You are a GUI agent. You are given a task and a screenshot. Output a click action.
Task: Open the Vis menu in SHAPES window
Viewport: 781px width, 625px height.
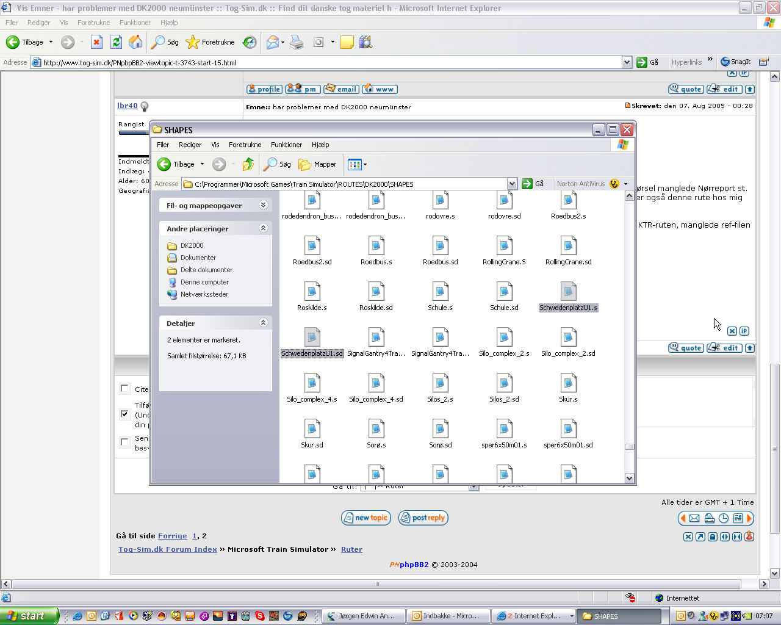tap(215, 145)
